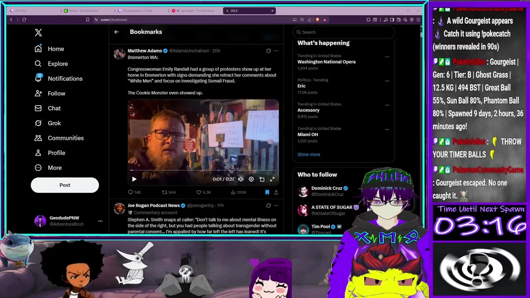Enter fullscreen on the video

click(272, 179)
